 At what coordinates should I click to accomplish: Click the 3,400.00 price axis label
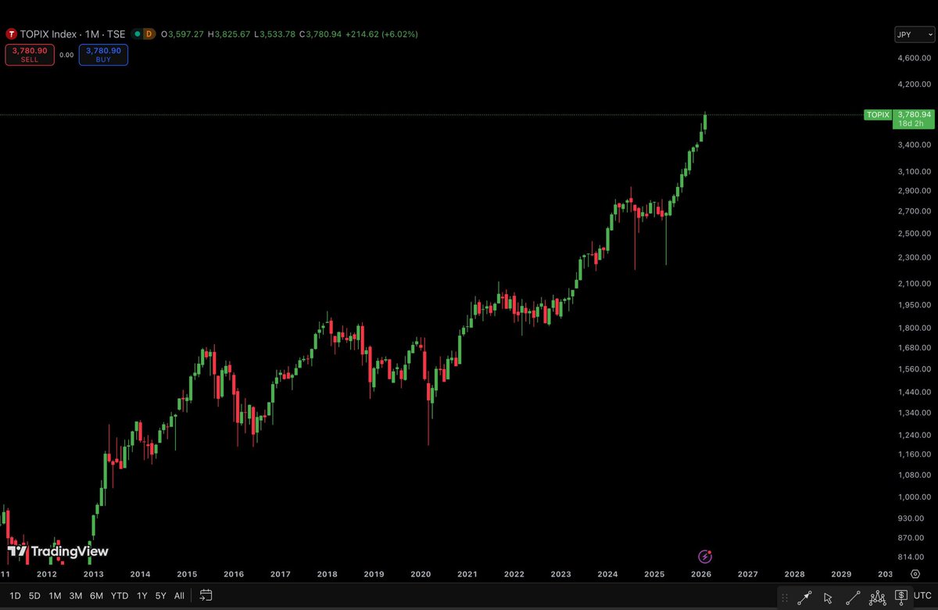click(x=915, y=145)
